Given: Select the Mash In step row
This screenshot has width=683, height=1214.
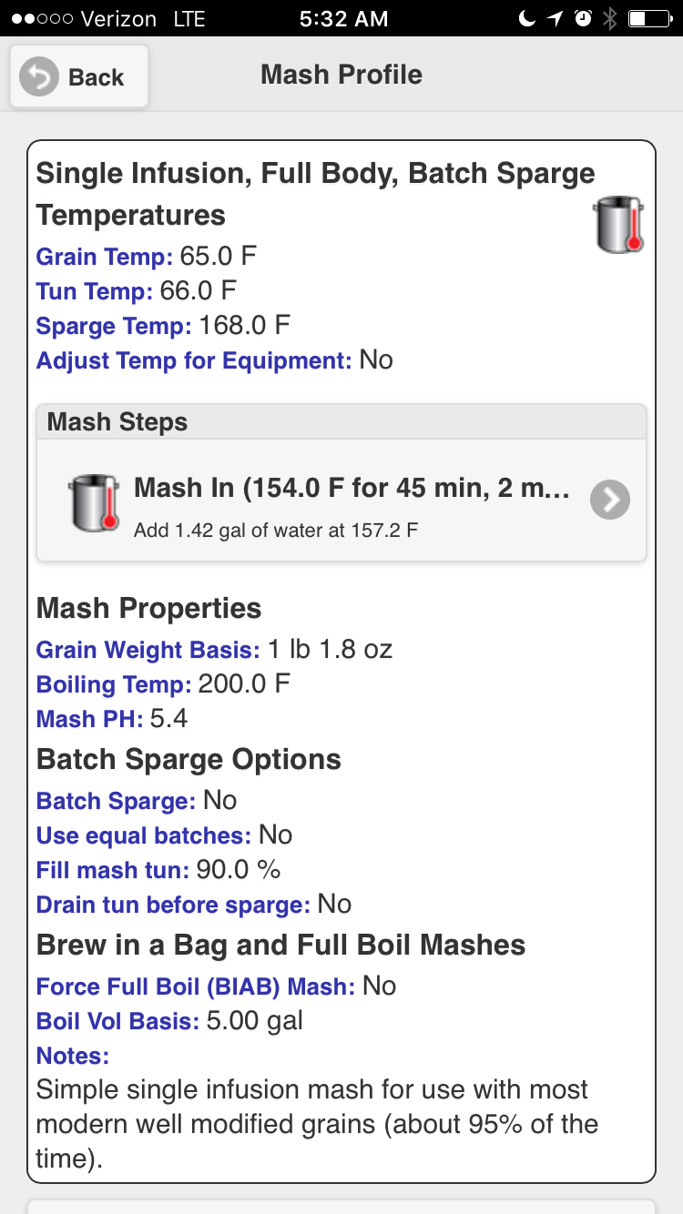Looking at the screenshot, I should (341, 500).
